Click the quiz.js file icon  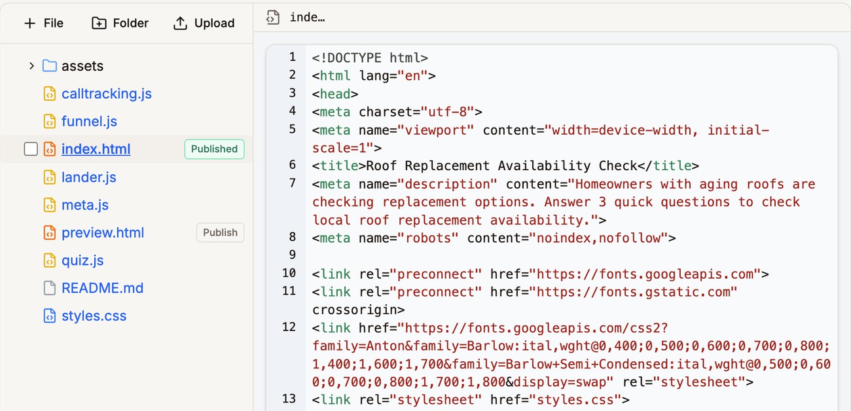(50, 260)
